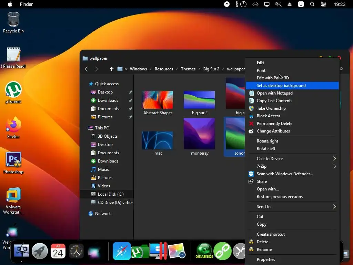Select the big sur 2 thumbnail
This screenshot has height=265, width=353.
[x=200, y=103]
